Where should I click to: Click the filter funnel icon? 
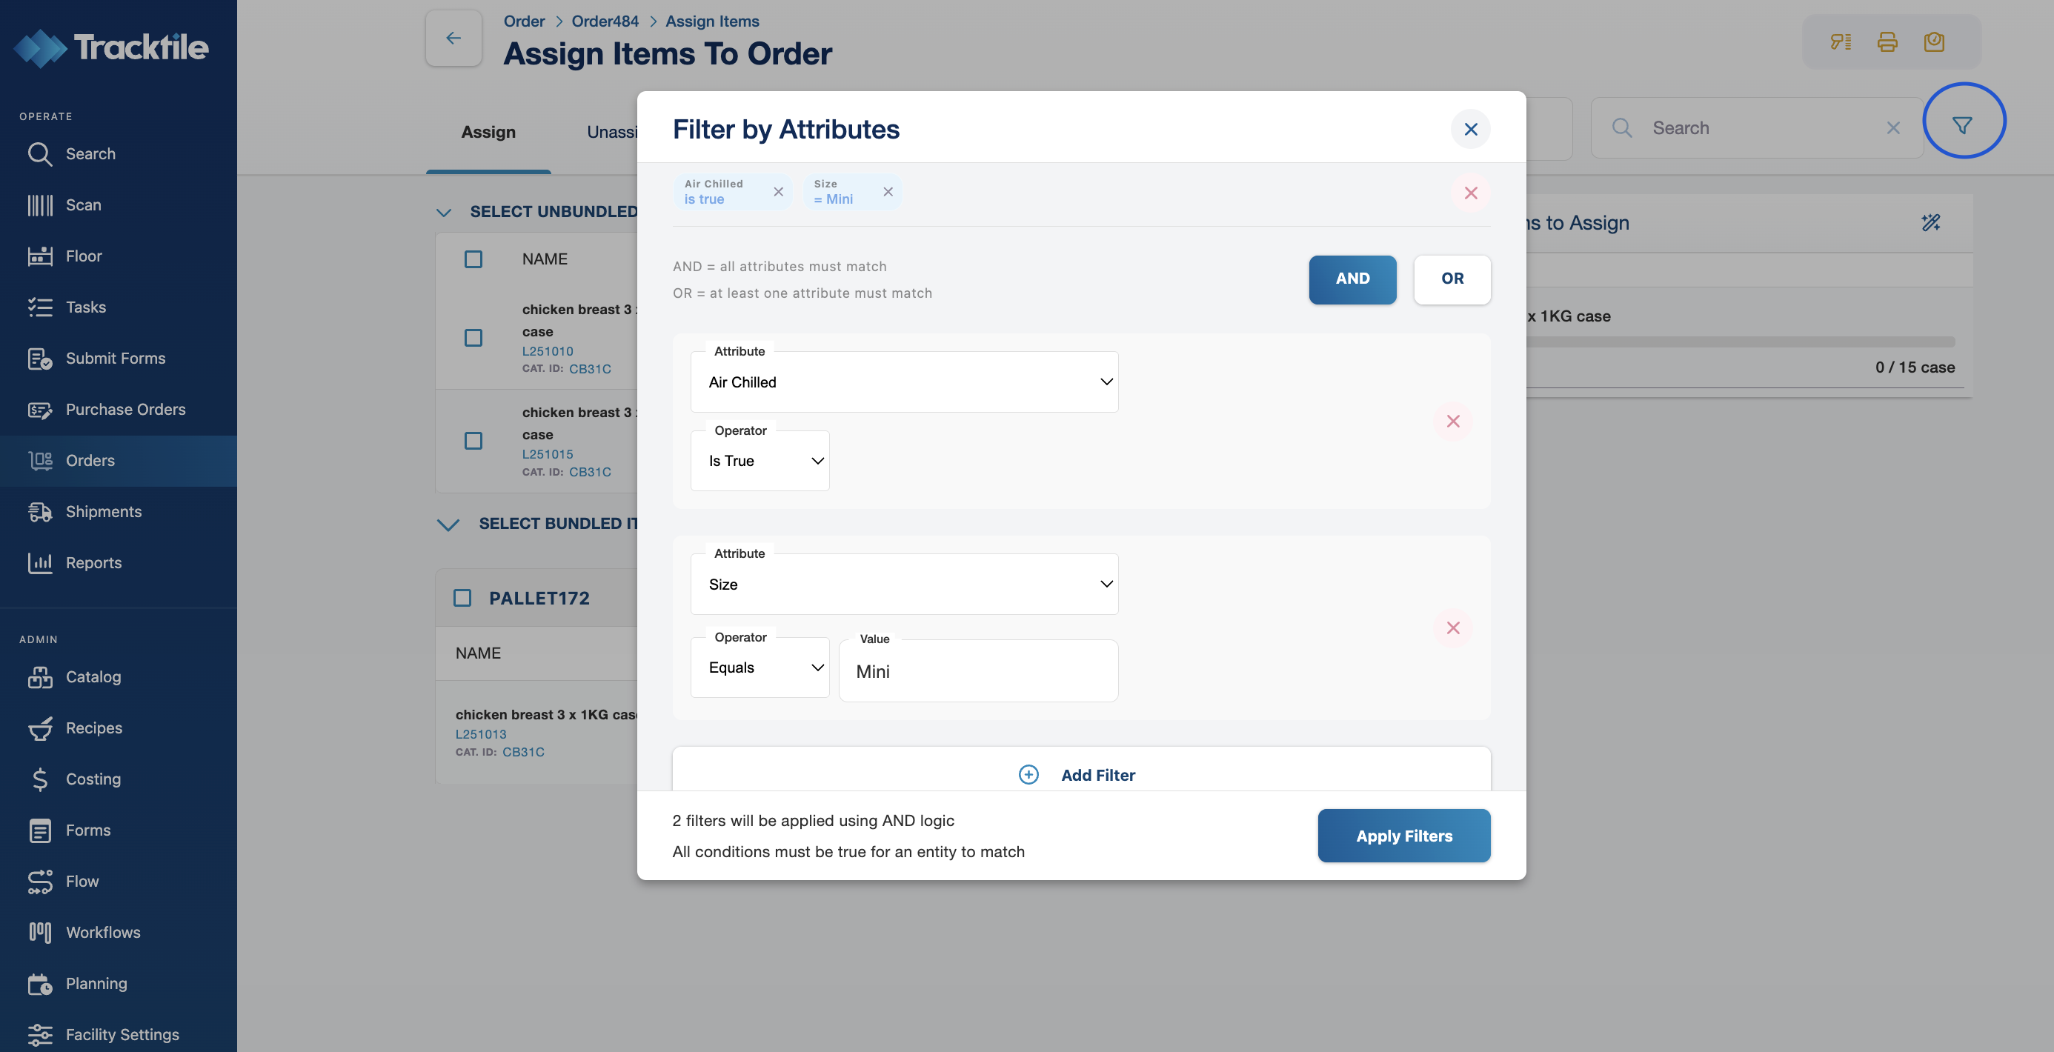coord(1962,125)
